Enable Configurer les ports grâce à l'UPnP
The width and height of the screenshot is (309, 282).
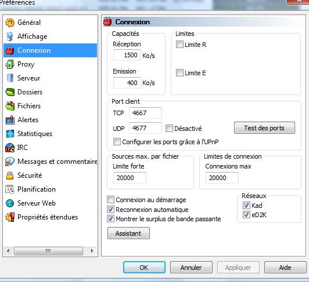pos(117,142)
